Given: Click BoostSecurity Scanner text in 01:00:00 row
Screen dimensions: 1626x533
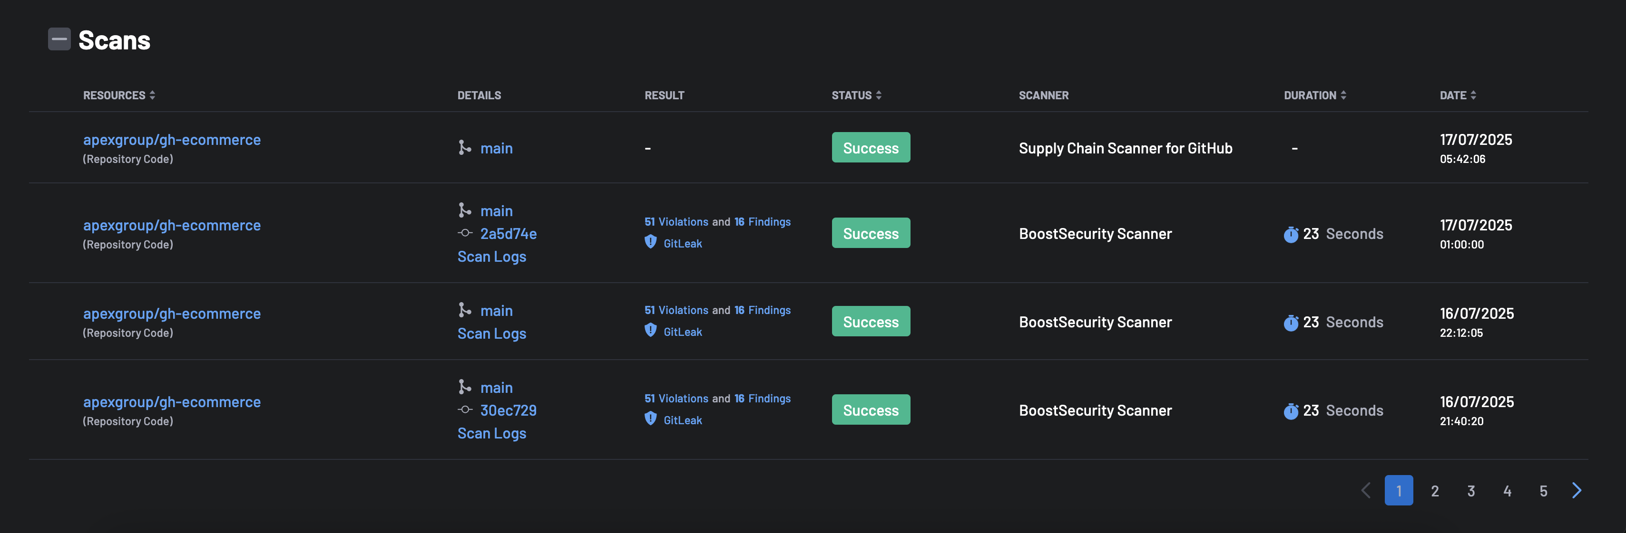Looking at the screenshot, I should coord(1095,234).
